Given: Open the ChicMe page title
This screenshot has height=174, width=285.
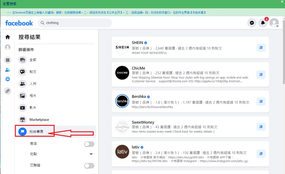Looking at the screenshot, I should [138, 68].
